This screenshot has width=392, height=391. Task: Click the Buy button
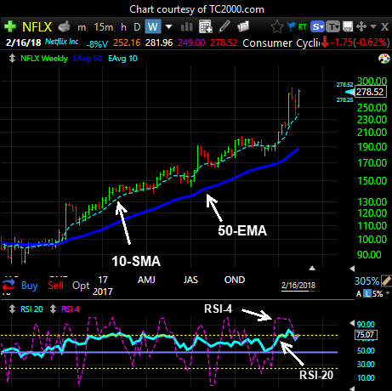point(30,286)
